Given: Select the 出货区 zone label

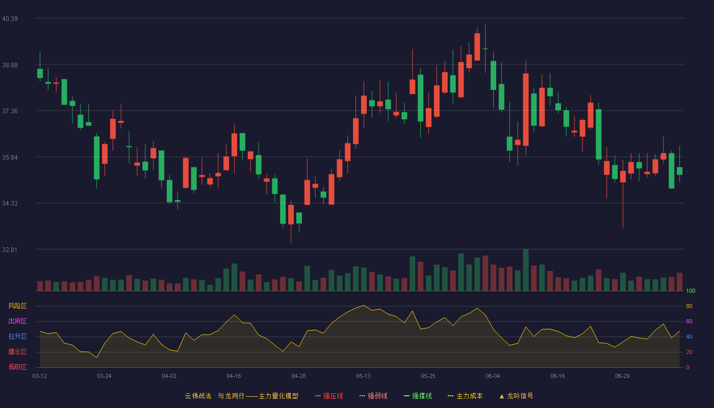Looking at the screenshot, I should tap(18, 321).
